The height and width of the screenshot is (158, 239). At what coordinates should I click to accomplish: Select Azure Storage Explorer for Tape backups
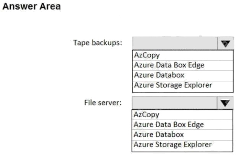click(183, 85)
